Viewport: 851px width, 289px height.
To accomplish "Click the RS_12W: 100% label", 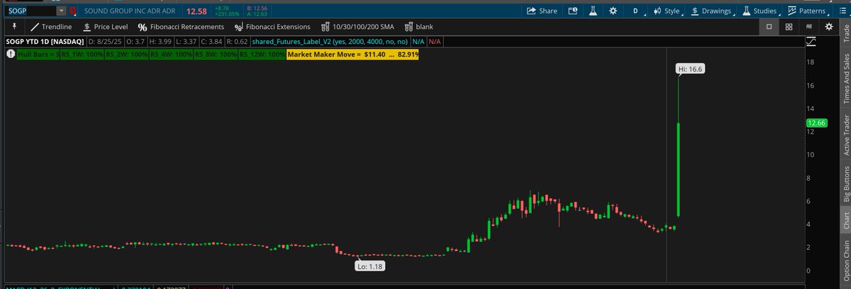I will pos(262,54).
